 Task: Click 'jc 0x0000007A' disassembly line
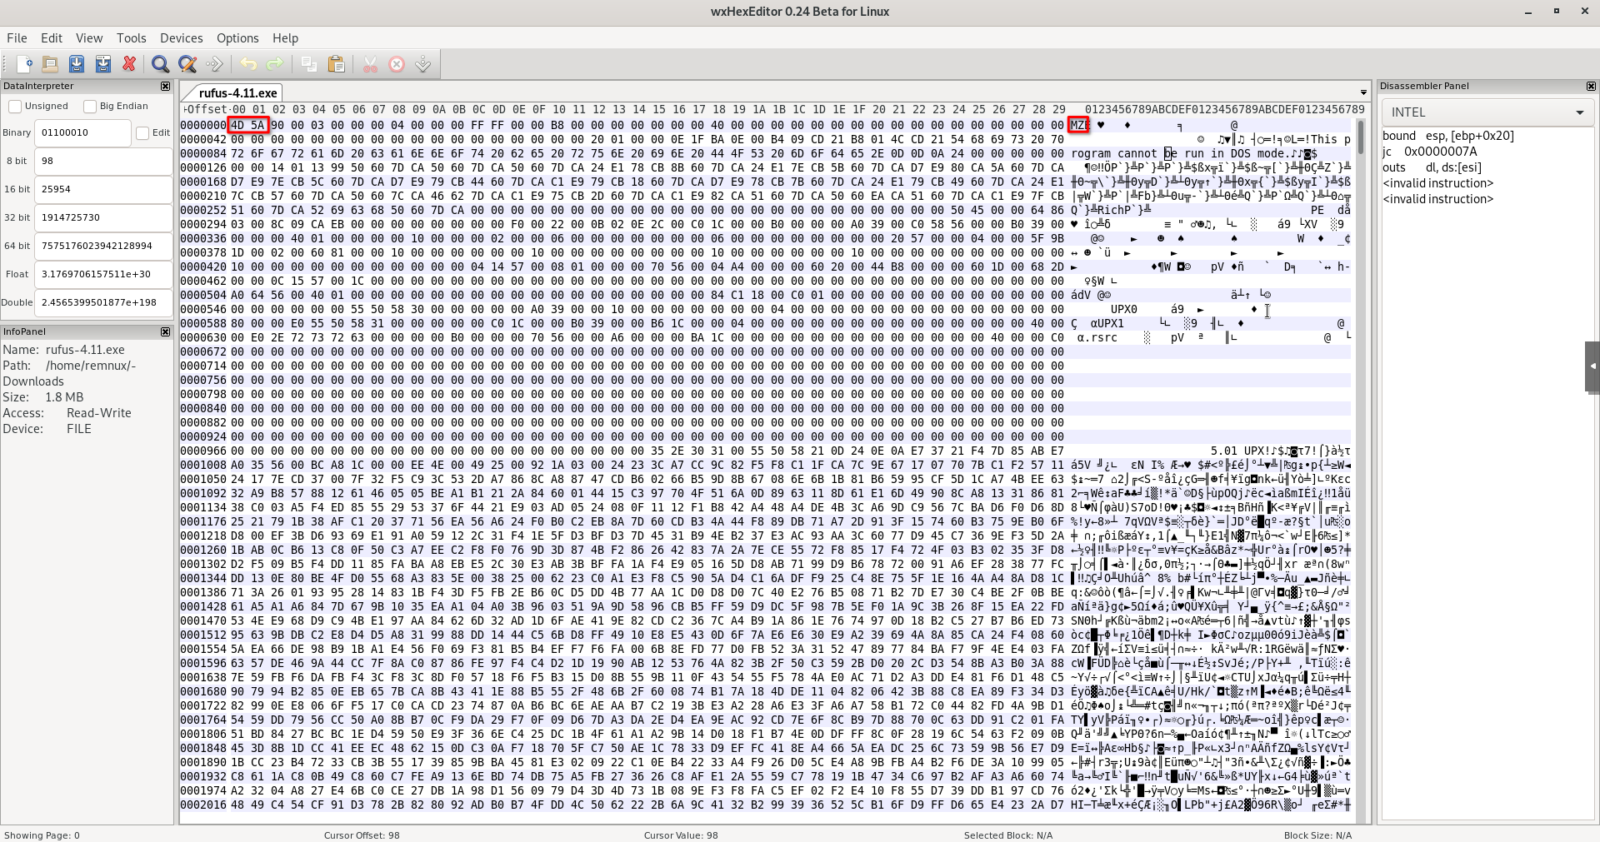(x=1430, y=152)
